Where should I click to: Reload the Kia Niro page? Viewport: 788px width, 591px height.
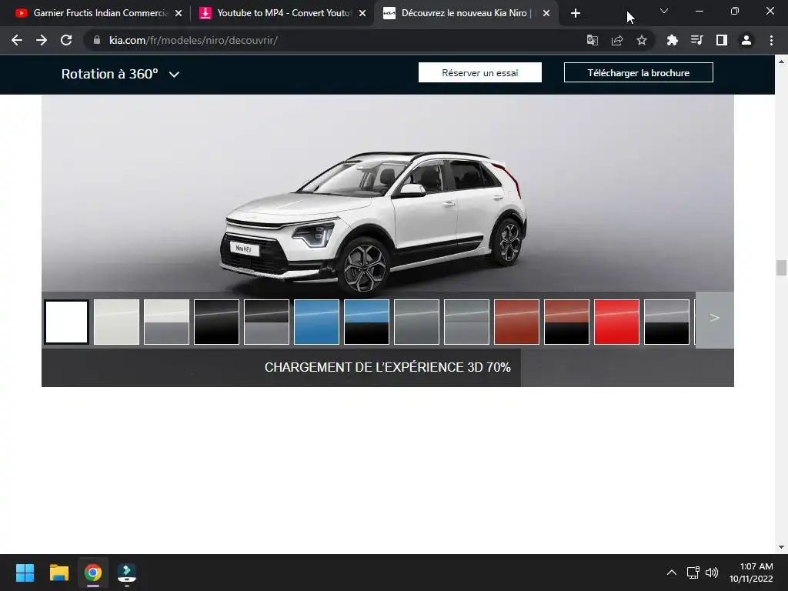[x=66, y=40]
